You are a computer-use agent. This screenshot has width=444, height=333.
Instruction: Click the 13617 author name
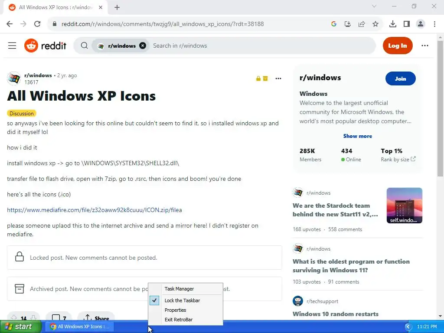click(31, 82)
